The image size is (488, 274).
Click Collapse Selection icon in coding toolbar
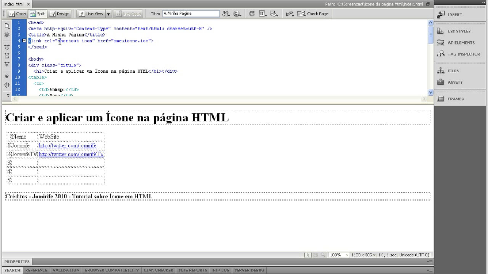pyautogui.click(x=7, y=56)
